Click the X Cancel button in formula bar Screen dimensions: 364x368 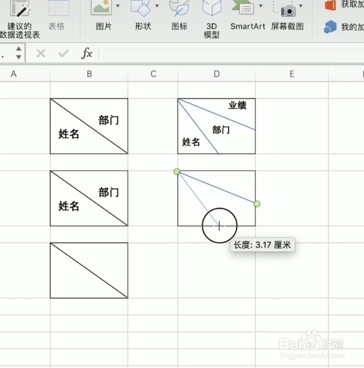(40, 53)
